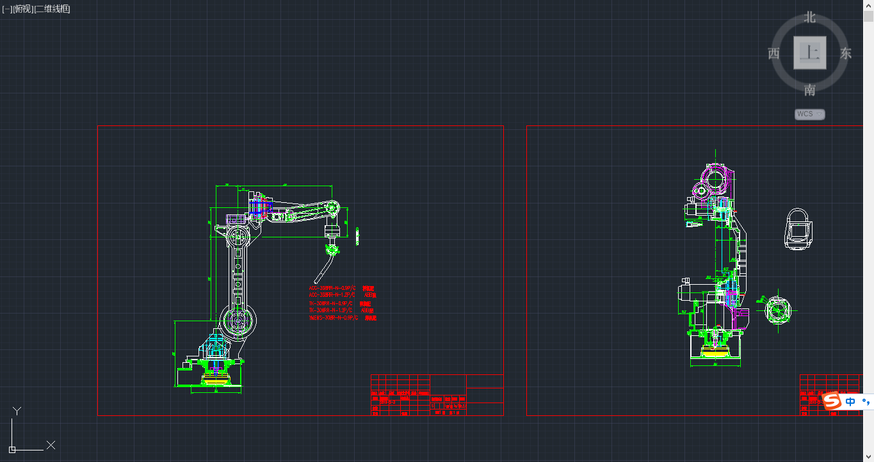This screenshot has height=462, width=874.
Task: Select the small wrist detail view right
Action: [x=798, y=228]
